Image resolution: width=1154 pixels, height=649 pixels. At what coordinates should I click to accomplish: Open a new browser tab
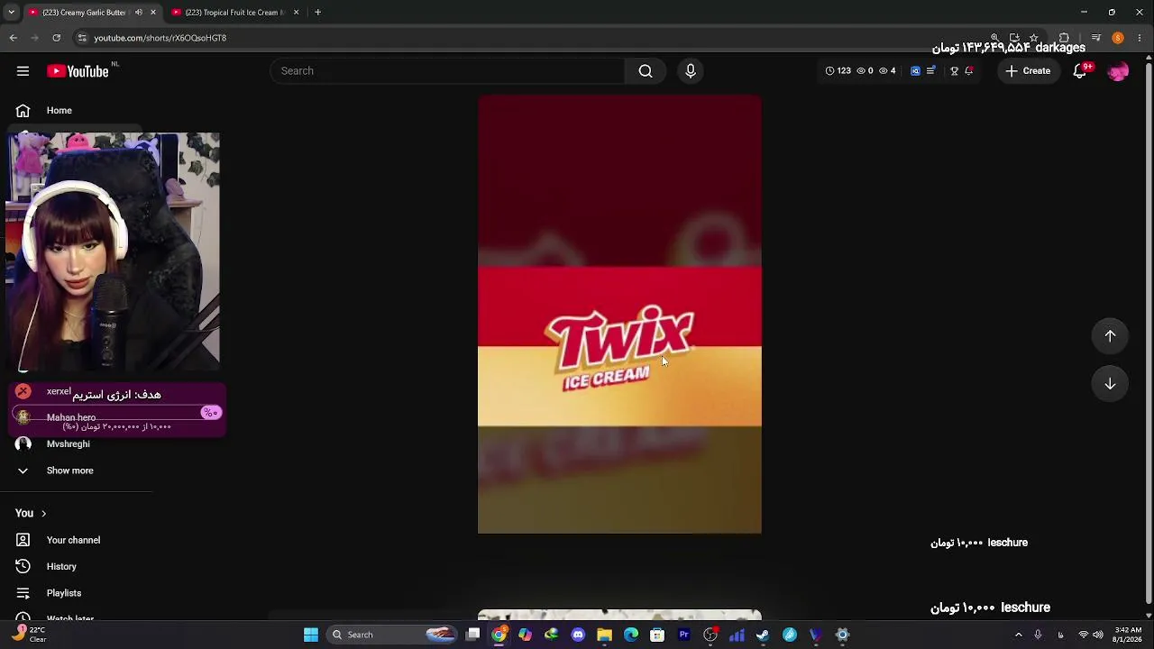[x=317, y=13]
